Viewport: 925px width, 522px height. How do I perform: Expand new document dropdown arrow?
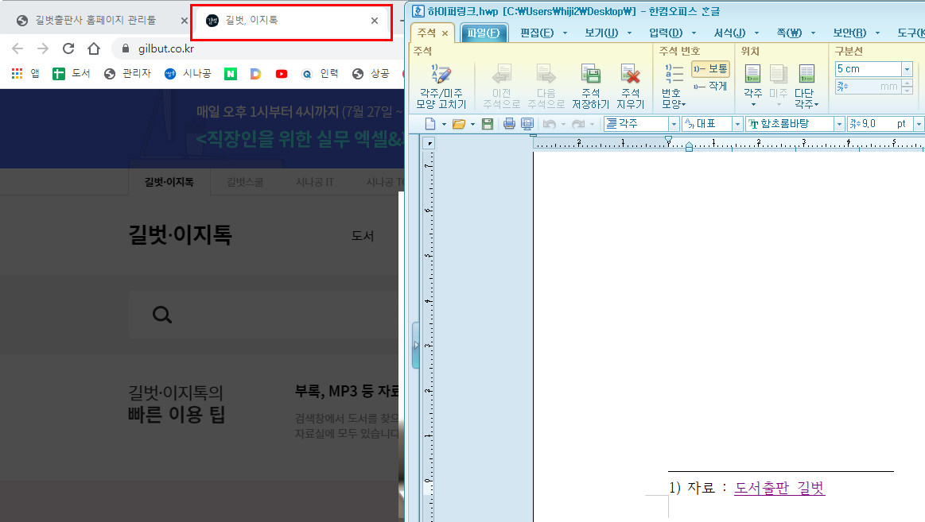[444, 124]
